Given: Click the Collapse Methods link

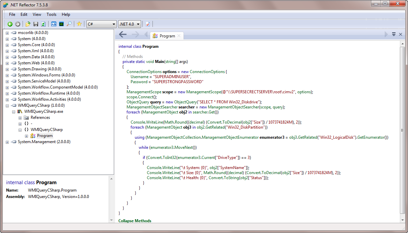Looking at the screenshot, I should [x=135, y=221].
